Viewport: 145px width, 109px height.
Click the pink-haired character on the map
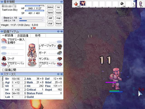(116, 79)
